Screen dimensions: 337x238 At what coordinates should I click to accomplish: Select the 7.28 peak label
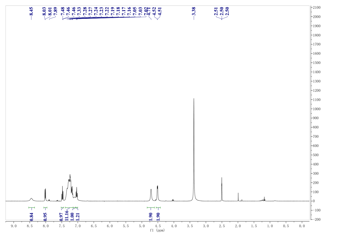click(x=84, y=11)
